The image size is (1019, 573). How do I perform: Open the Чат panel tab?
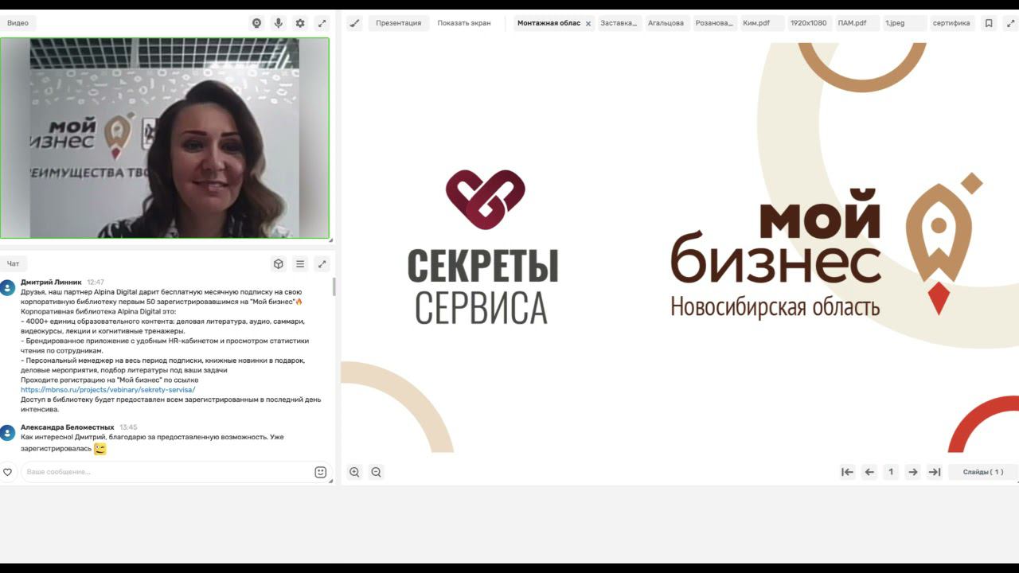pos(14,263)
